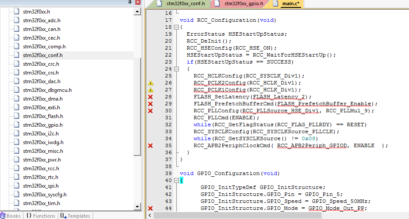Click FLASH_Latency_2 argument on line 28
The height and width of the screenshot is (219, 409).
point(279,97)
